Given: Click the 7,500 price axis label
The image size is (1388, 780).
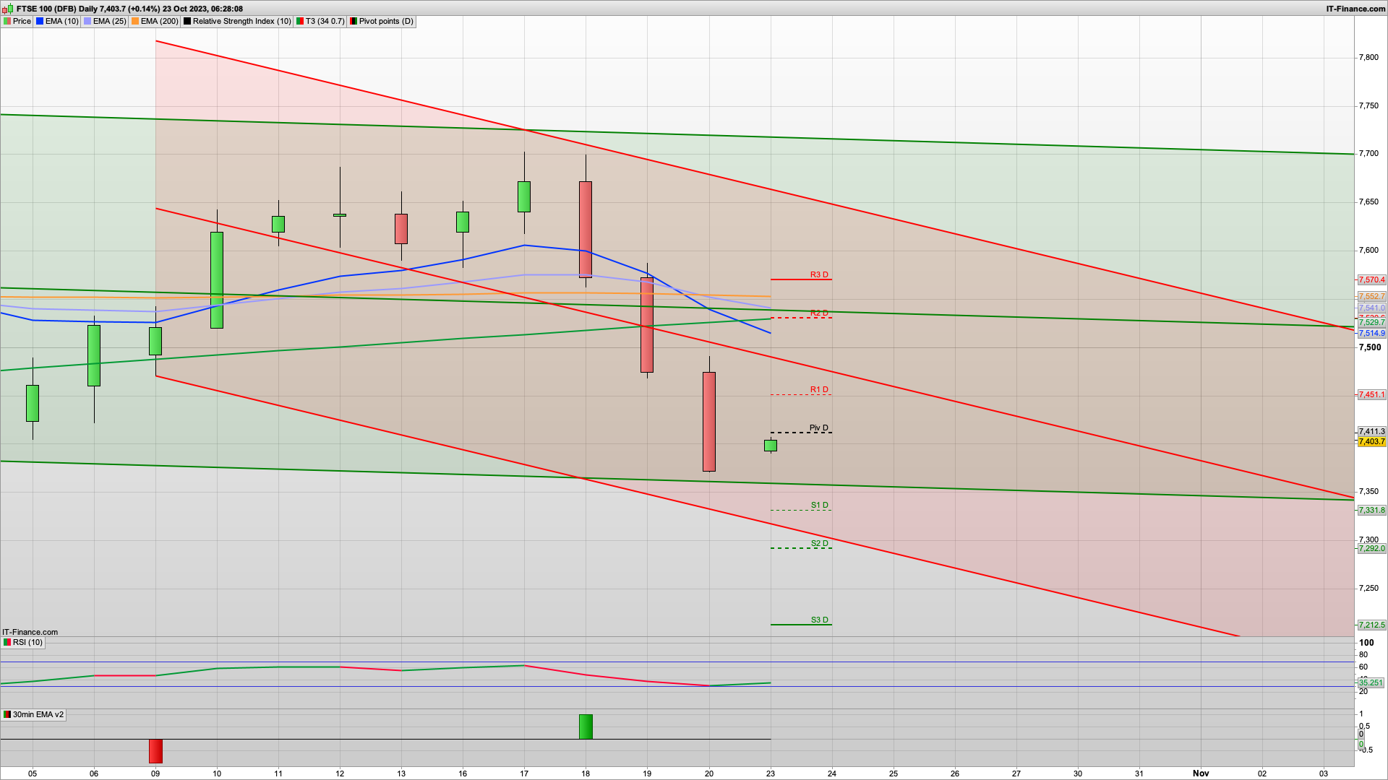Looking at the screenshot, I should point(1370,347).
